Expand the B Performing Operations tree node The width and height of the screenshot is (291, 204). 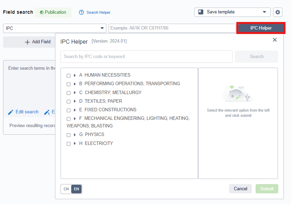pyautogui.click(x=75, y=84)
